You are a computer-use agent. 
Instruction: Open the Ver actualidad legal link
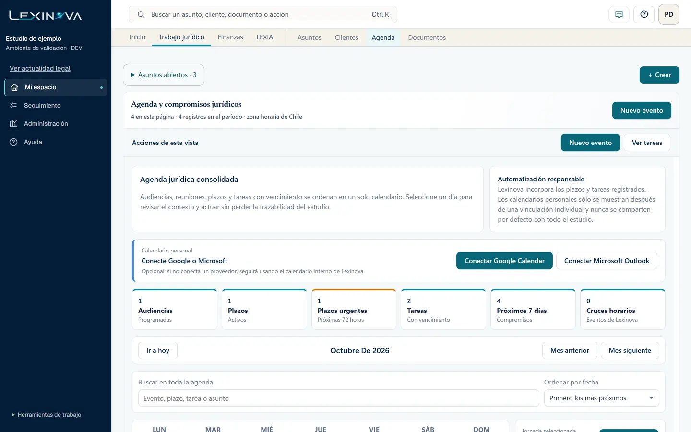[x=40, y=68]
